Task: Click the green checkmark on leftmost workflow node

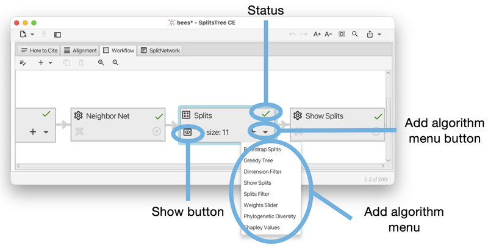Action: 46,114
